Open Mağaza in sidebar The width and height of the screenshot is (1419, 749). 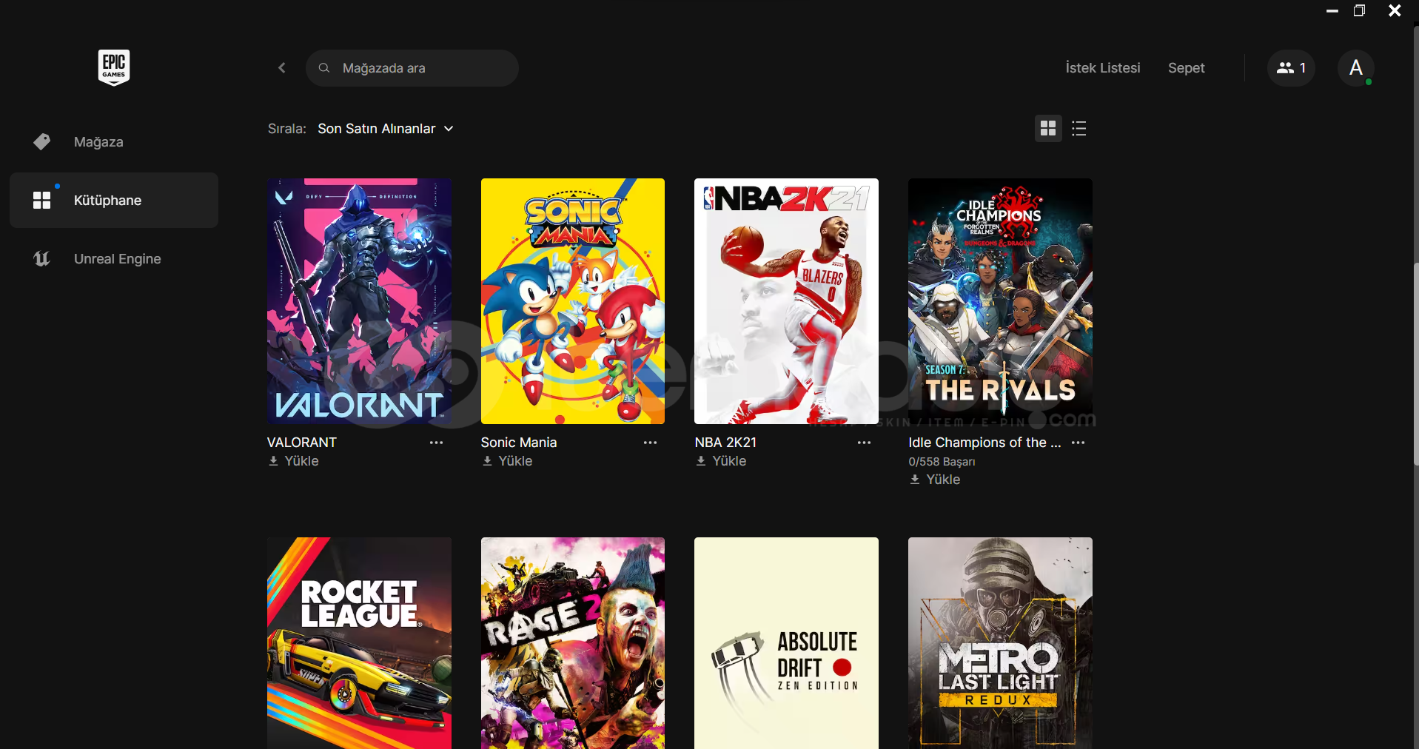pyautogui.click(x=114, y=141)
